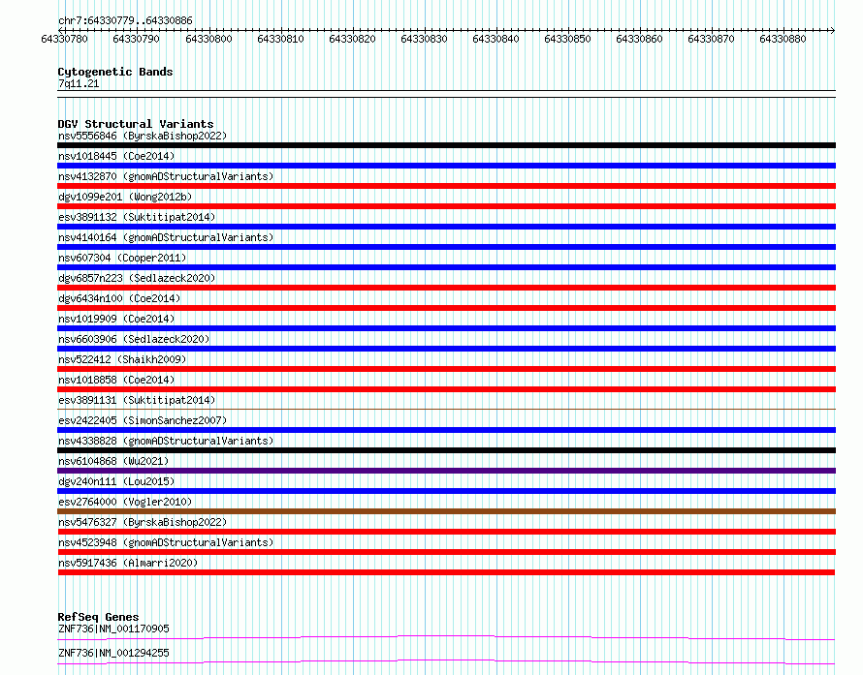Click the magenta line for ZNF736|NM_001170905

point(446,637)
